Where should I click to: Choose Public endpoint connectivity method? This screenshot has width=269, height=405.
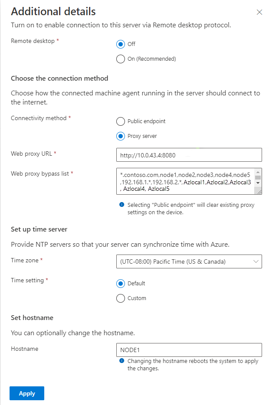(x=121, y=121)
